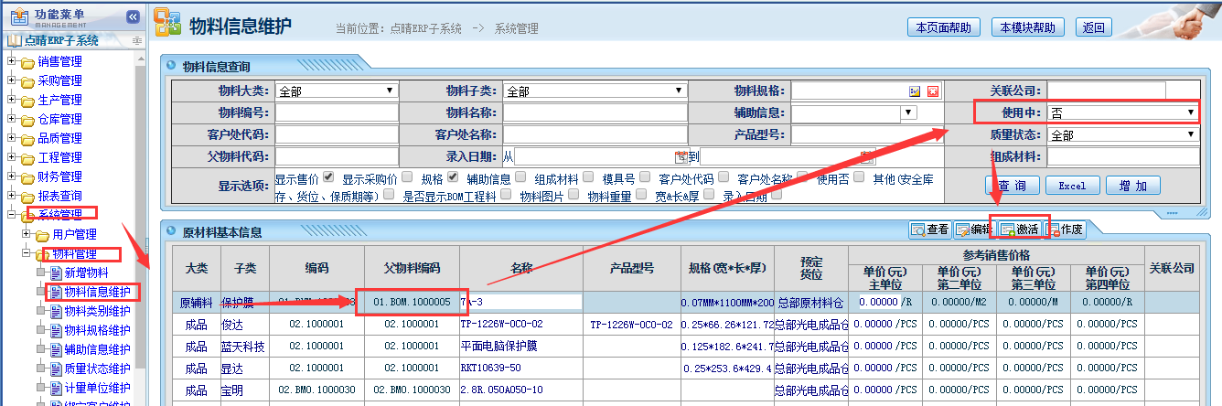The width and height of the screenshot is (1222, 406).
Task: Enable the 显示采购价 checkbox
Action: coord(406,177)
